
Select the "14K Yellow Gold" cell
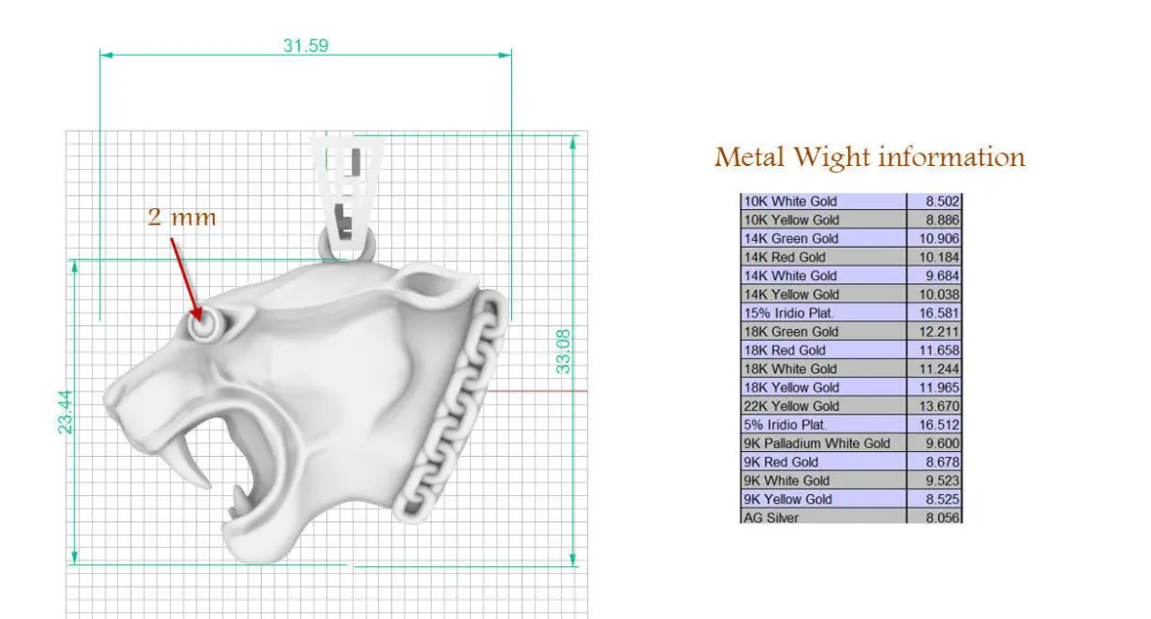point(824,295)
